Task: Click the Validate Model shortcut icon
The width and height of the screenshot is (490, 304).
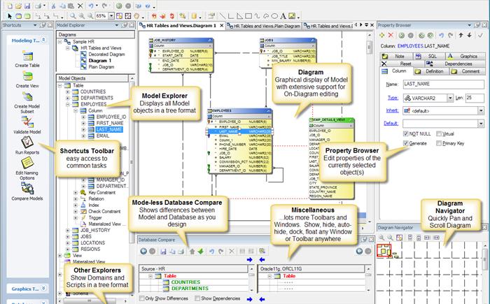Action: tap(27, 122)
